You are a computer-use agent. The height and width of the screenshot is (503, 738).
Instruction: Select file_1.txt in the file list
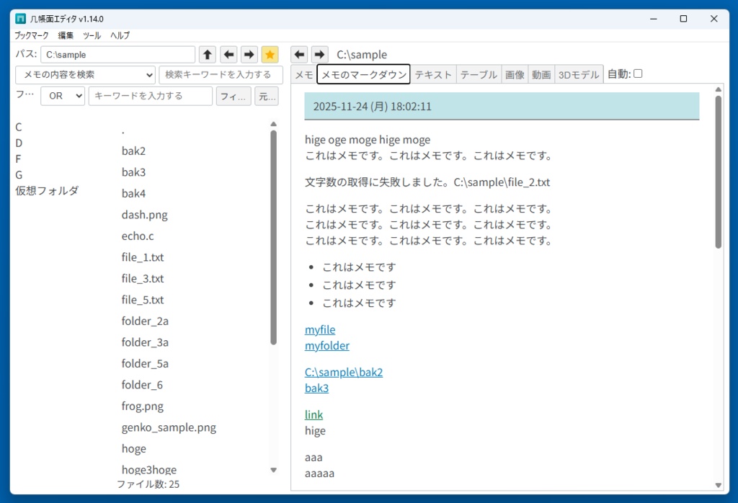point(143,257)
